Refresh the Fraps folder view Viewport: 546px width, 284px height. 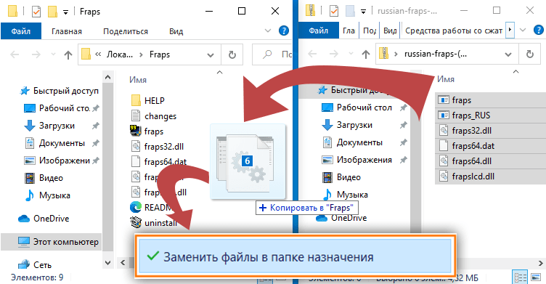(232, 54)
